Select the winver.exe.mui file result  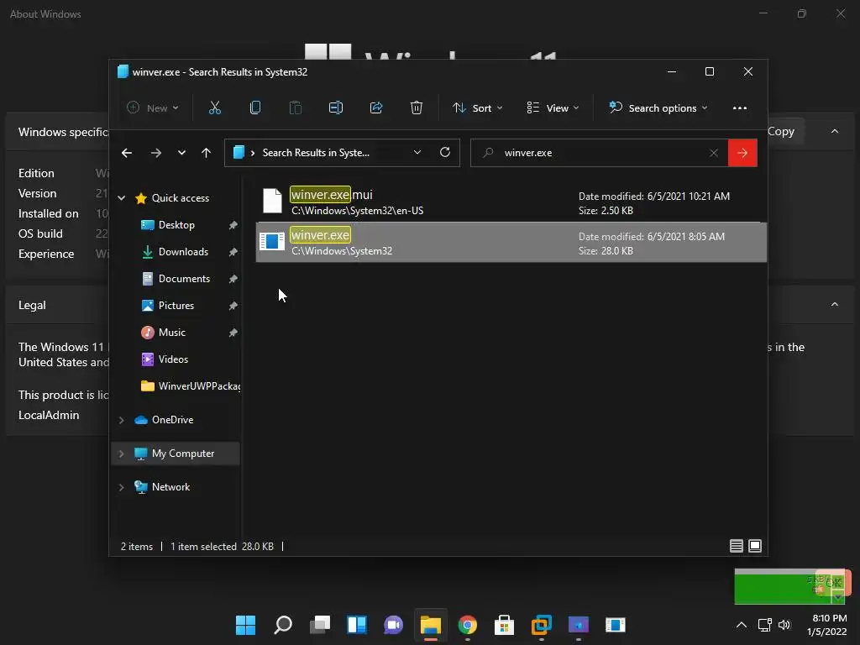(x=511, y=202)
